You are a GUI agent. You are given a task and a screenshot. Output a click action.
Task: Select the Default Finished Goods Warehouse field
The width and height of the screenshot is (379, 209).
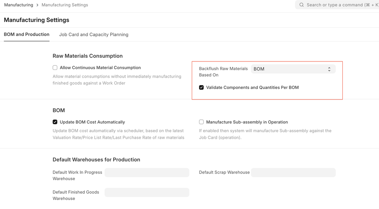[x=147, y=192]
